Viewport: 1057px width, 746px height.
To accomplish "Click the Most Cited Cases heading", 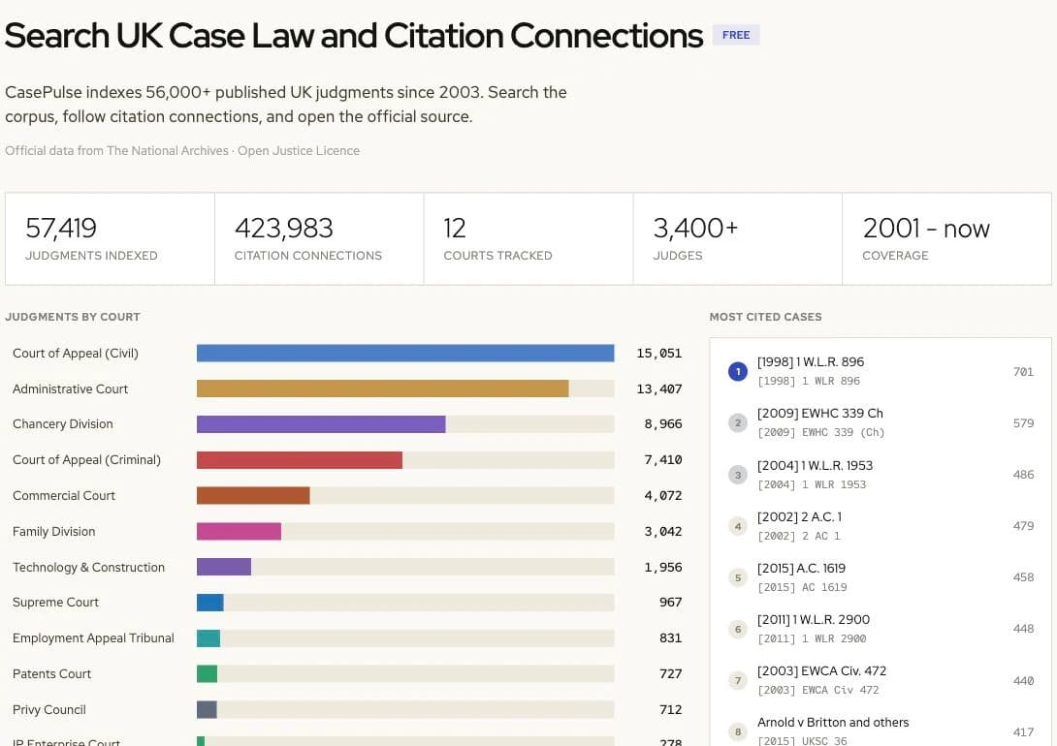I will (765, 317).
